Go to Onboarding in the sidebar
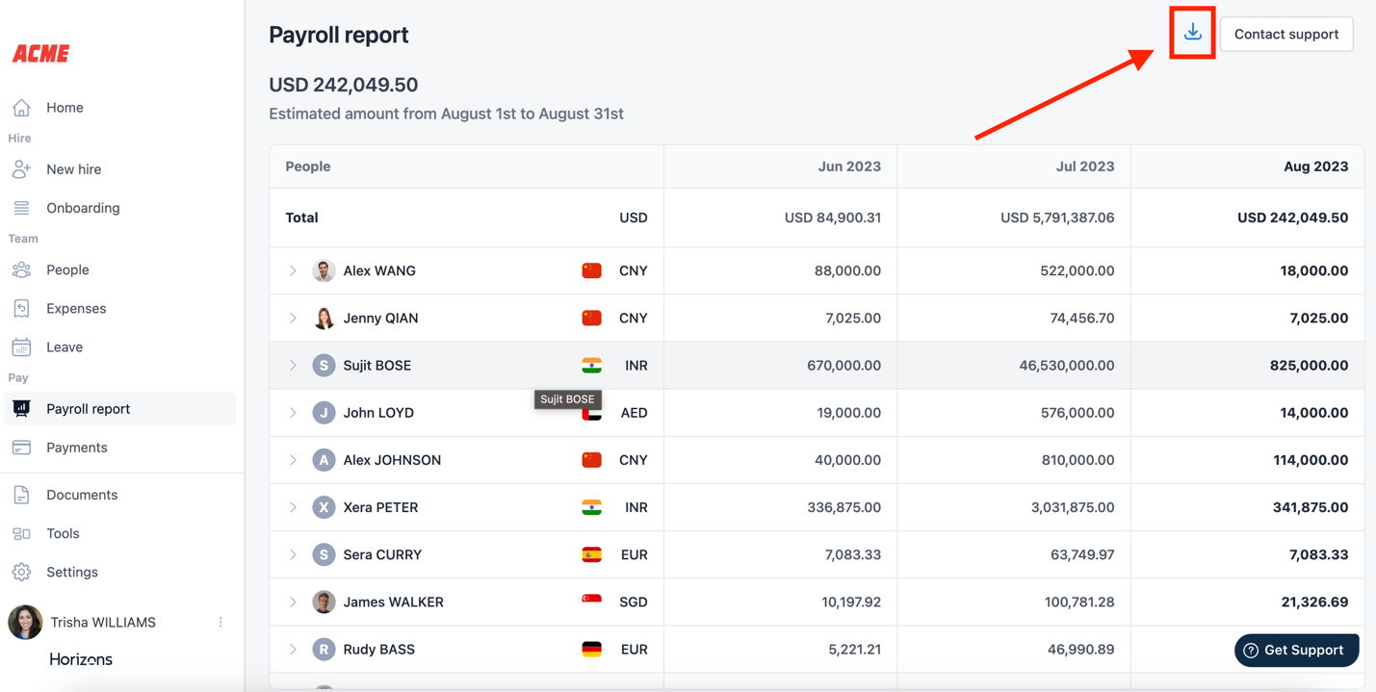The height and width of the screenshot is (692, 1376). pyautogui.click(x=83, y=208)
